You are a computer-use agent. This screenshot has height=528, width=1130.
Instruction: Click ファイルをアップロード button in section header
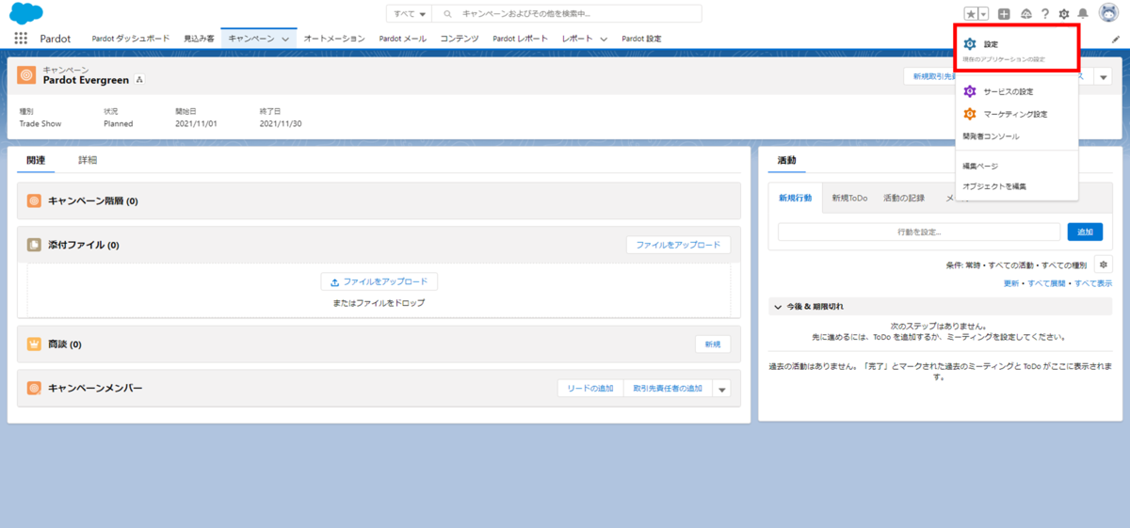click(678, 245)
